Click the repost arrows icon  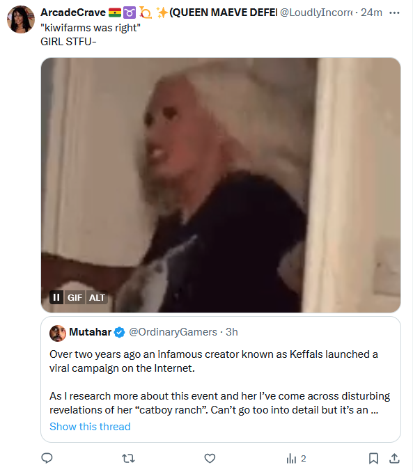click(x=128, y=459)
